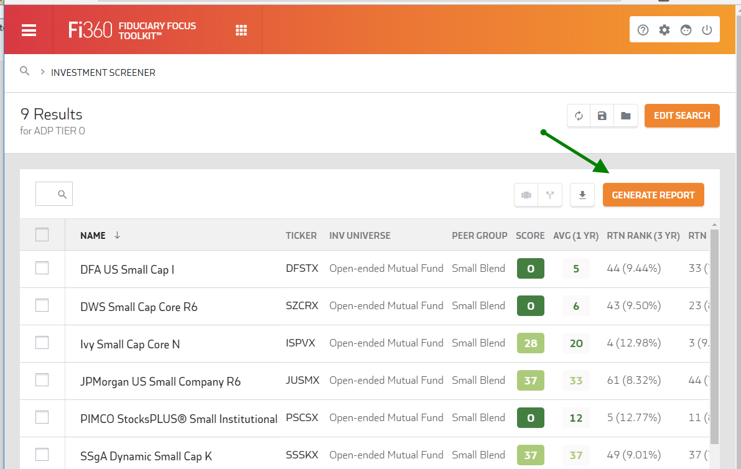This screenshot has width=741, height=469.
Task: Open the hamburger navigation menu
Action: click(x=29, y=30)
